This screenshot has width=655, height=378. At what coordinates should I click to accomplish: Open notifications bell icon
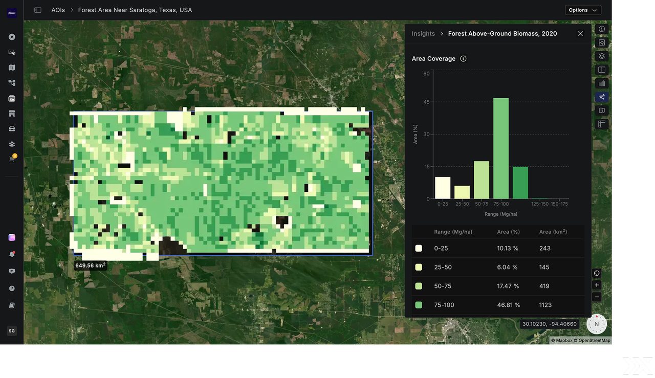[x=12, y=254]
